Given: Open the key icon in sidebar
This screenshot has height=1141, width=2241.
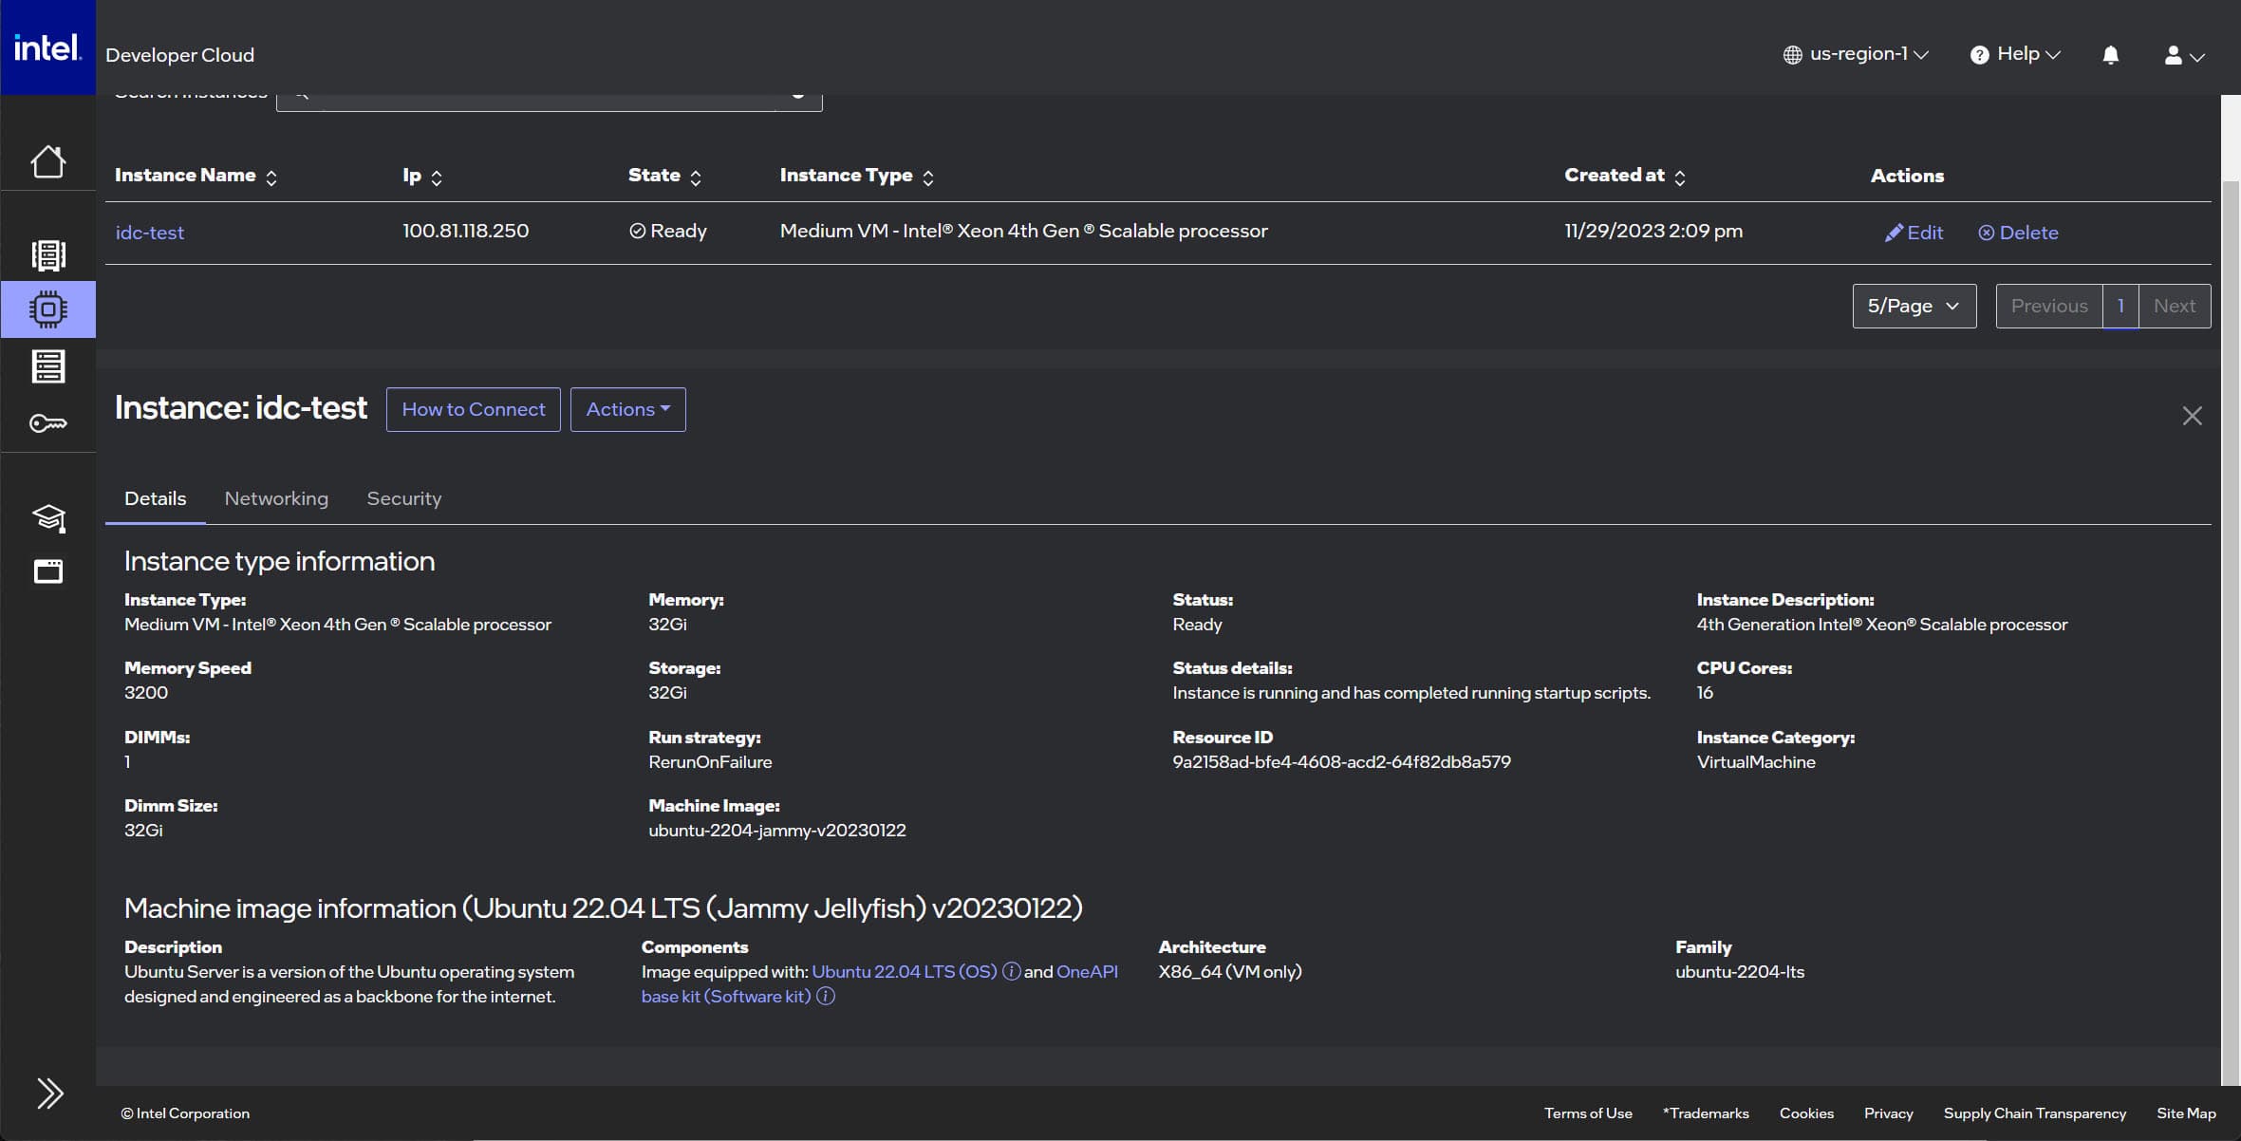Looking at the screenshot, I should point(47,423).
